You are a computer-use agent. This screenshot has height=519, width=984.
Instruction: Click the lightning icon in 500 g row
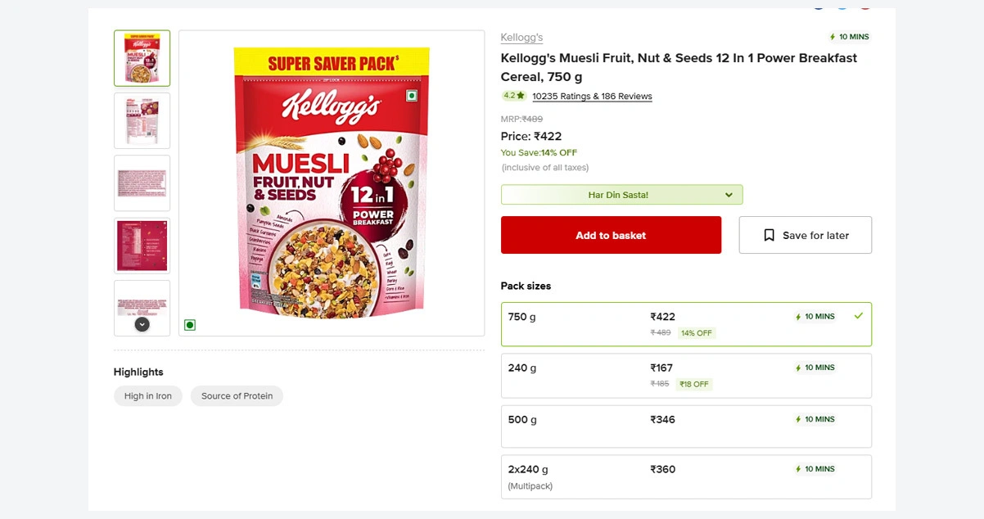point(798,420)
